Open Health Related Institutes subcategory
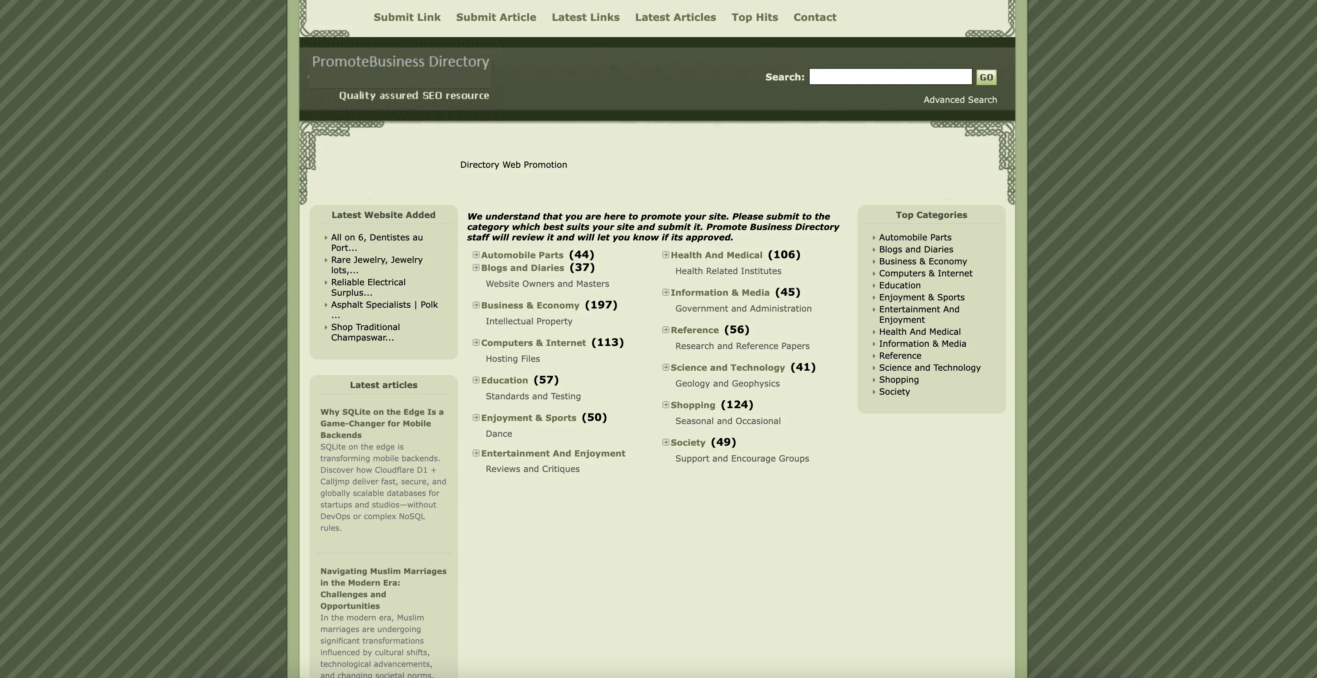Viewport: 1317px width, 678px height. click(728, 271)
